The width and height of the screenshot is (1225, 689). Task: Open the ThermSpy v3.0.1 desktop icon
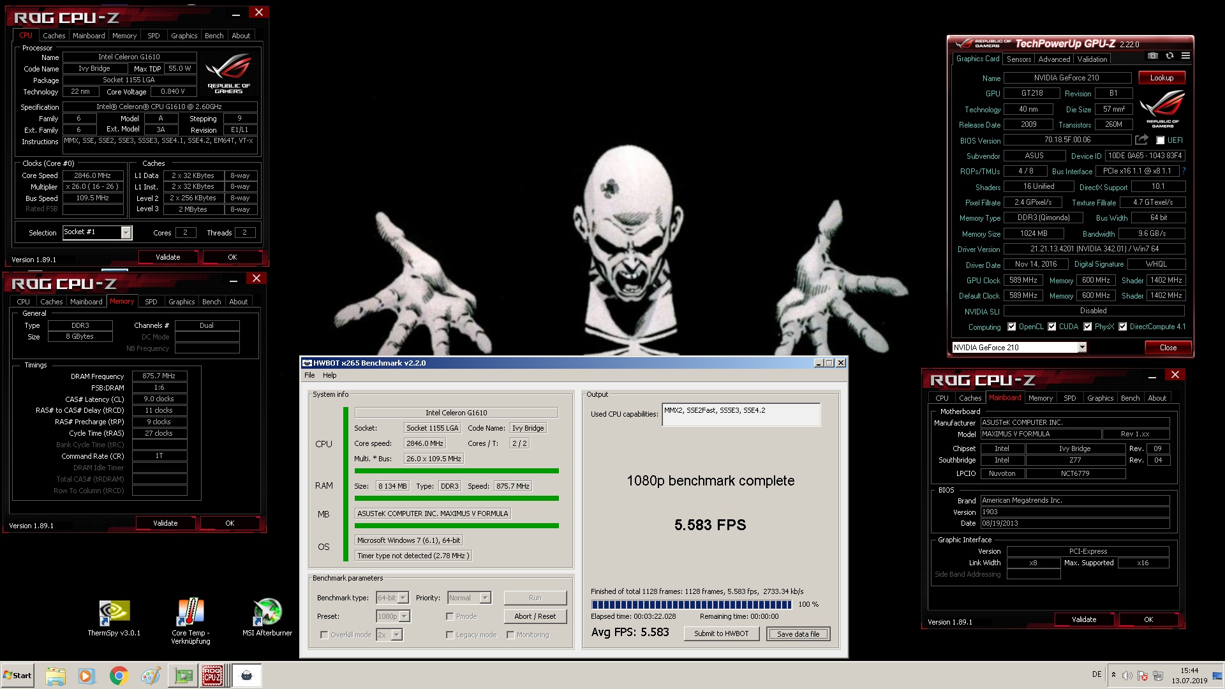114,618
